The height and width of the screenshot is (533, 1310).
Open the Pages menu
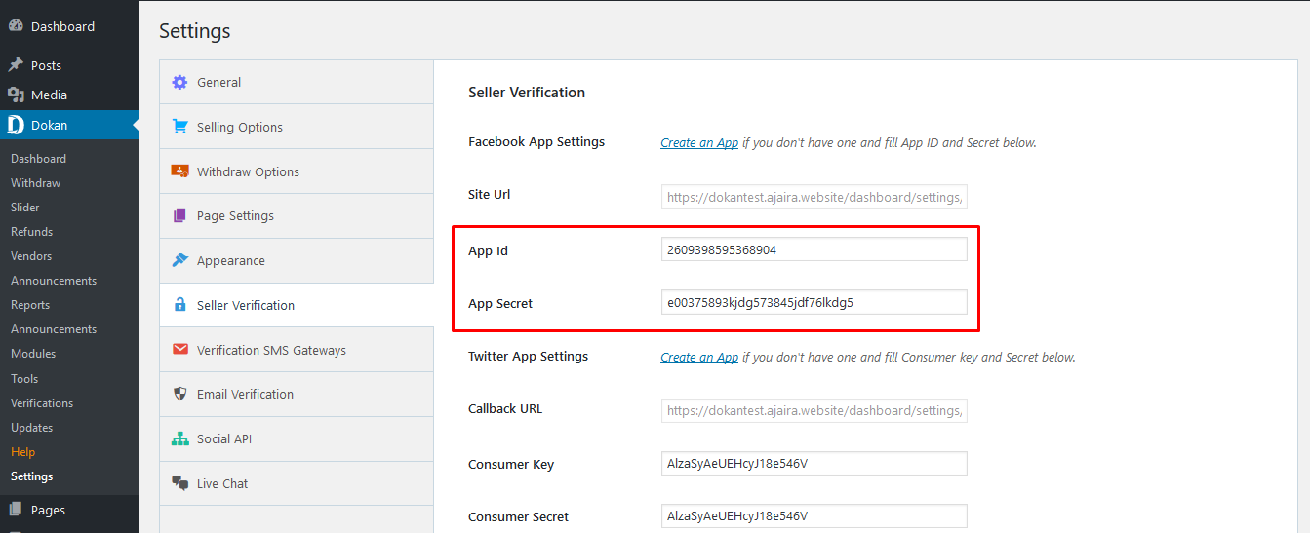click(69, 510)
